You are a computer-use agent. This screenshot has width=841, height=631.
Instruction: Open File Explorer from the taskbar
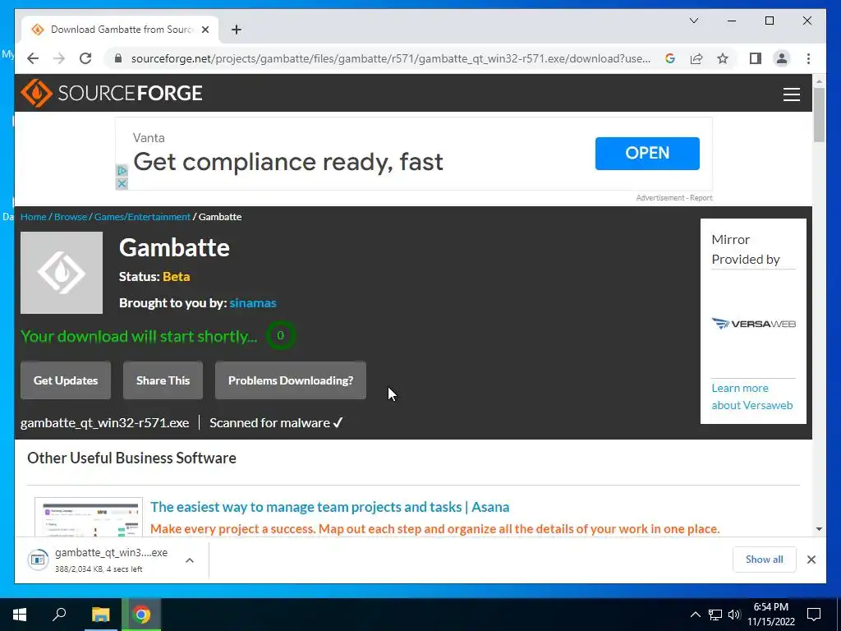(x=100, y=615)
